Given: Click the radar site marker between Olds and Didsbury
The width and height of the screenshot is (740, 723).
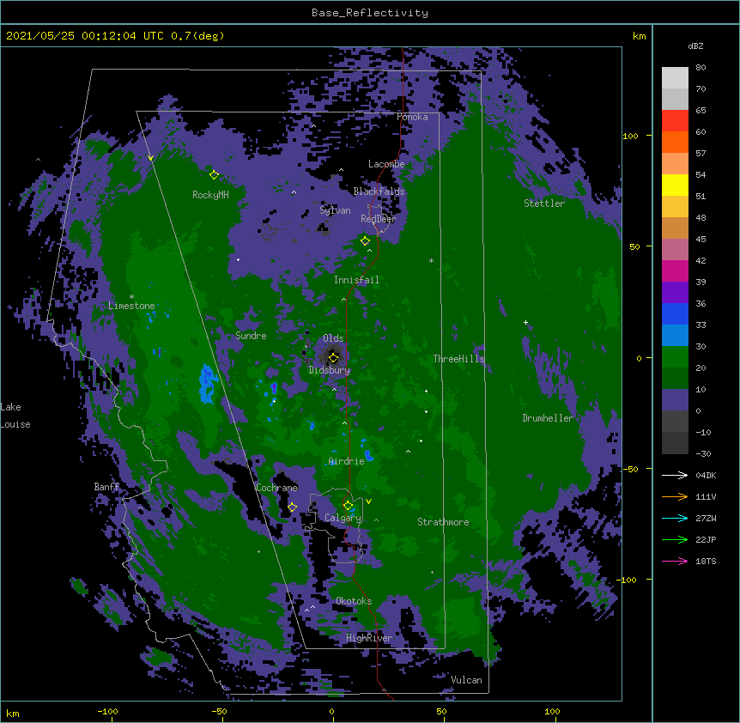Looking at the screenshot, I should (x=333, y=357).
